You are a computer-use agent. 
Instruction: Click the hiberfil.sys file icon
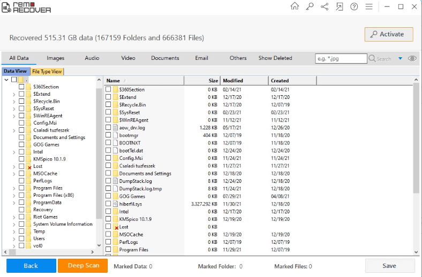coord(115,204)
